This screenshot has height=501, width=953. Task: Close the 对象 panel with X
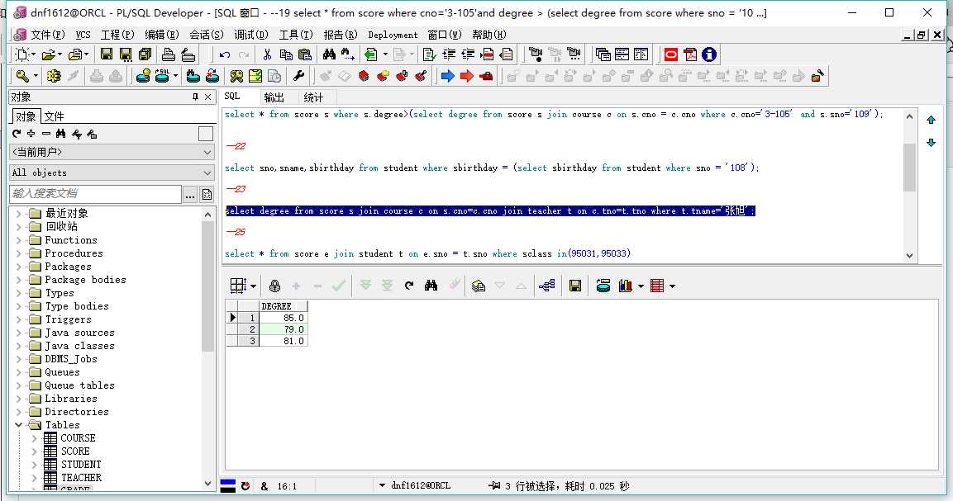[208, 97]
